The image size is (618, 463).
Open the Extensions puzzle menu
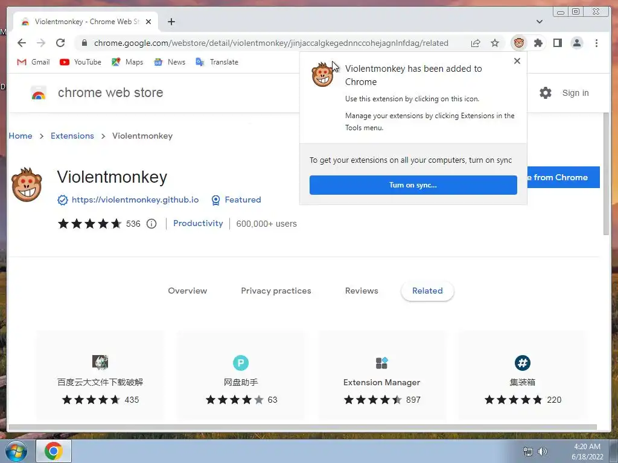[x=538, y=43]
